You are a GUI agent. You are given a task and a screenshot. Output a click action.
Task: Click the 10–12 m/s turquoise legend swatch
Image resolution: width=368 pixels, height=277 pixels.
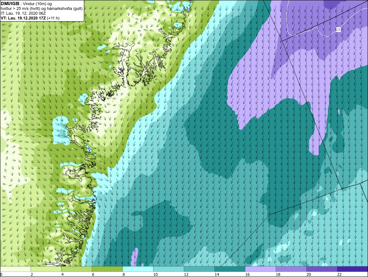pos(169,269)
